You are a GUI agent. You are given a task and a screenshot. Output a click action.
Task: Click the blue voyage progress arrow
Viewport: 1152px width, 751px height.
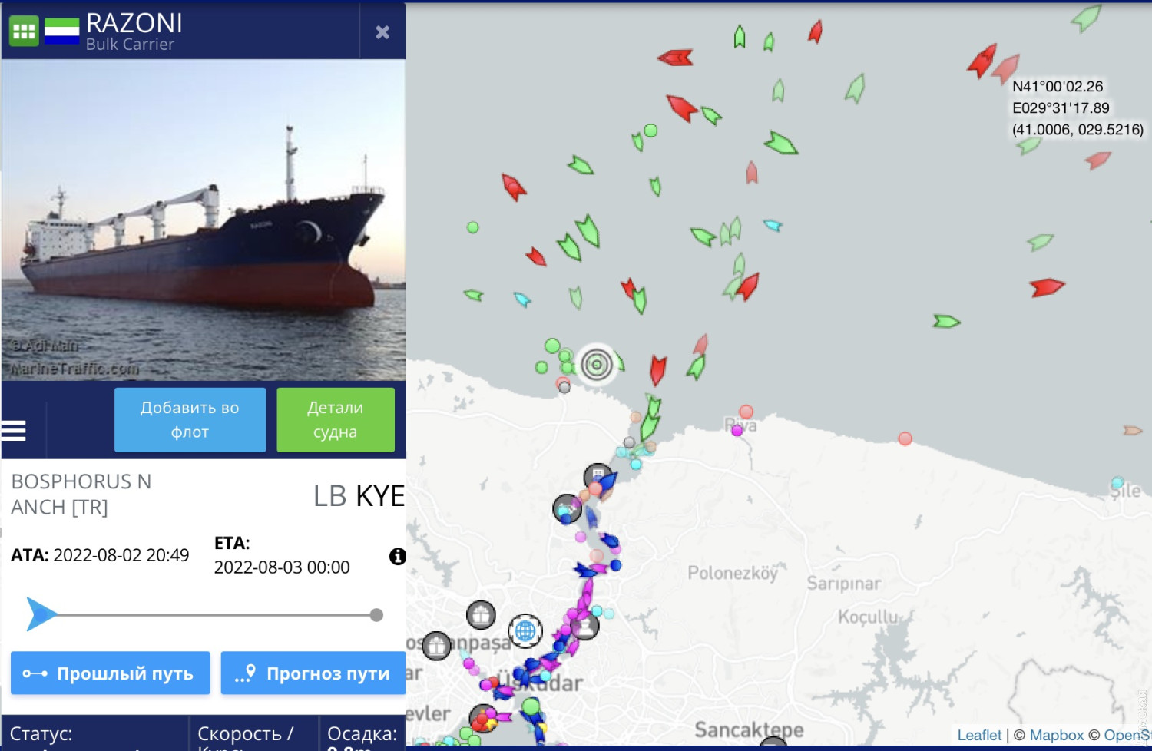41,614
